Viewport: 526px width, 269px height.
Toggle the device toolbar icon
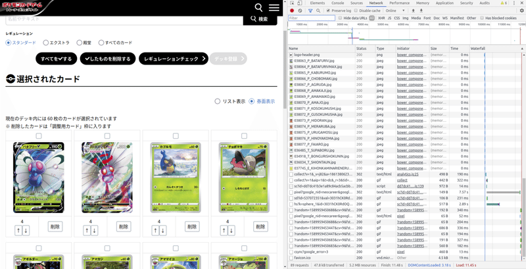[299, 3]
